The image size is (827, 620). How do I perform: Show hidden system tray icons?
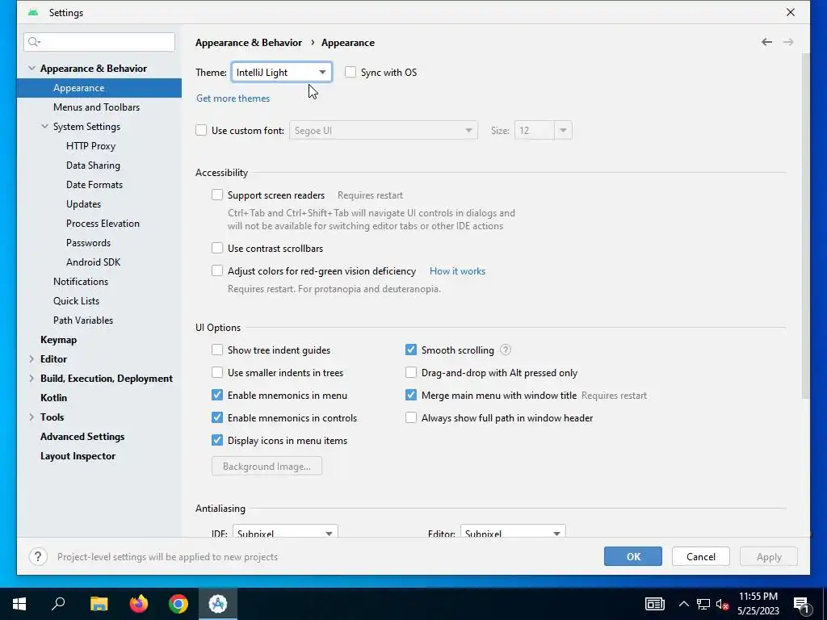coord(683,604)
